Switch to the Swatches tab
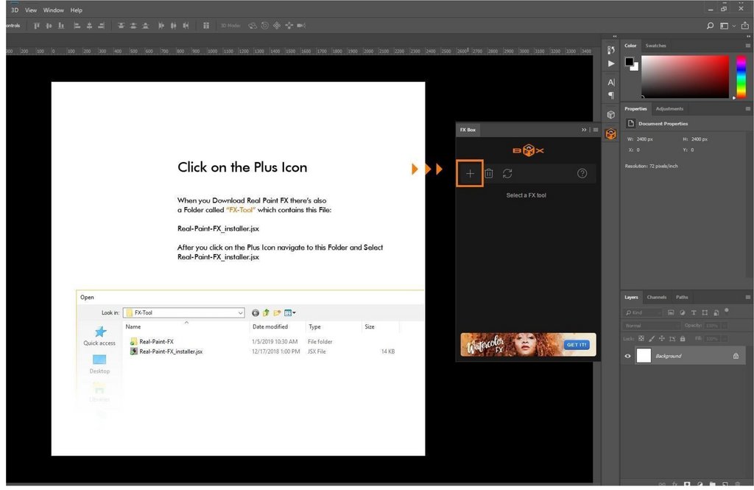The height and width of the screenshot is (490, 754). [655, 46]
